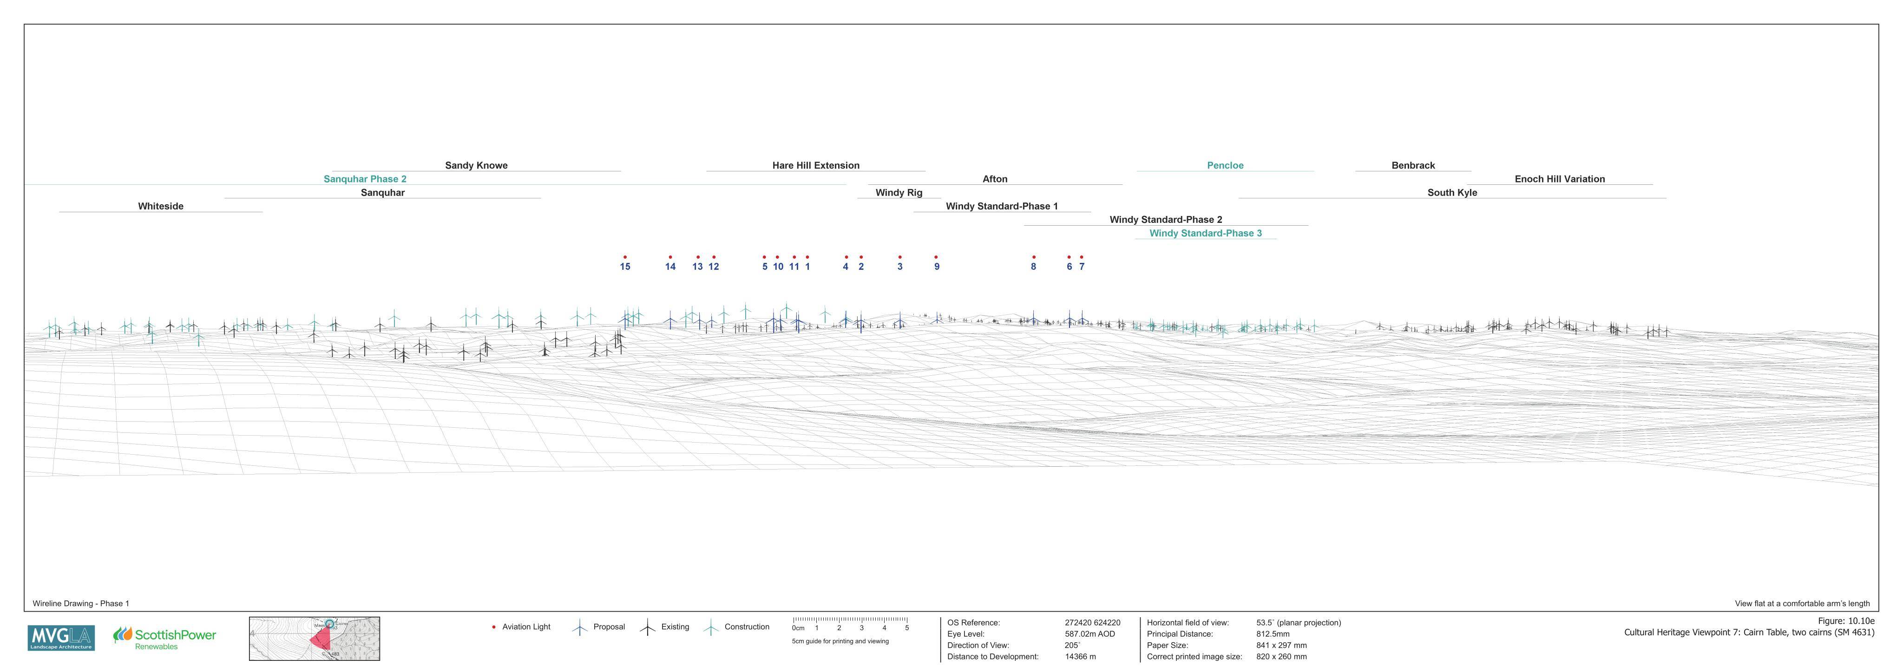This screenshot has width=1903, height=672.
Task: Select the Benbrack wind farm label
Action: (1413, 165)
